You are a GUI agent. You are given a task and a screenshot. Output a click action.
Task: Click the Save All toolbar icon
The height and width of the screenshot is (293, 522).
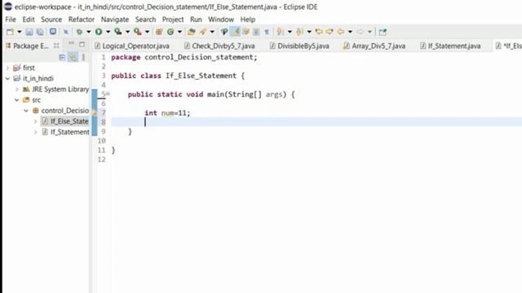point(40,32)
